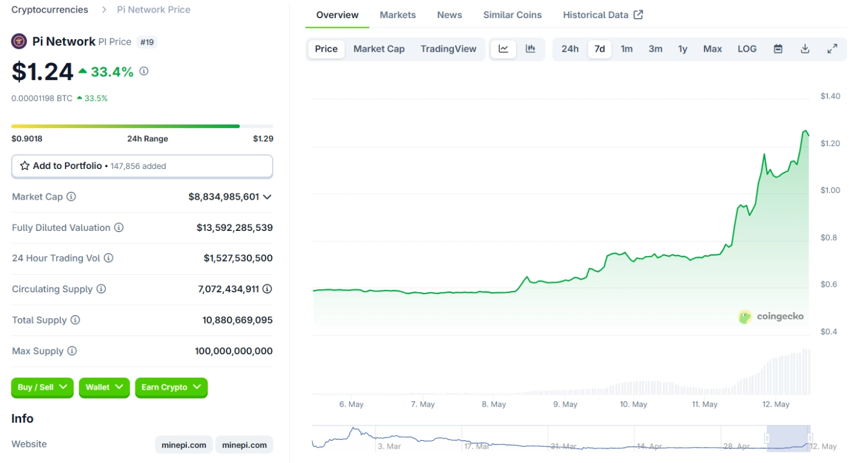Click volume bars near 10. May
The width and height of the screenshot is (849, 463).
[633, 387]
